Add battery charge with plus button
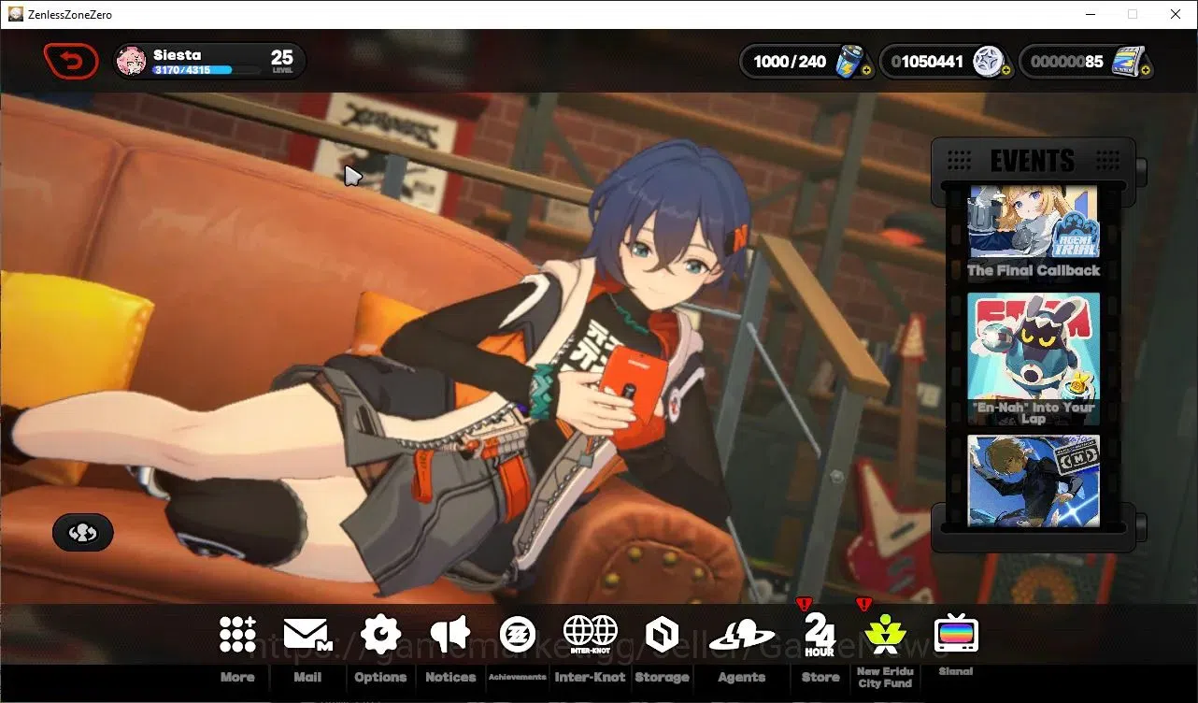This screenshot has height=703, width=1198. [x=865, y=70]
